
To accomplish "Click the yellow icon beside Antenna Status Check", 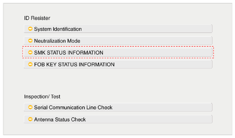I will tap(30, 119).
